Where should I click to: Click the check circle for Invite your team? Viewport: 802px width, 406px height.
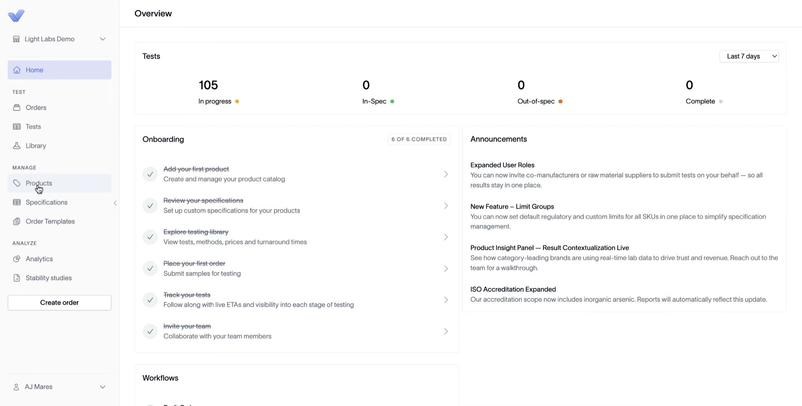(x=150, y=331)
